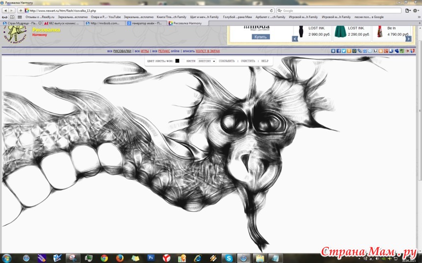Click the Google search field
Image resolution: width=422 pixels, height=263 pixels.
coord(339,10)
